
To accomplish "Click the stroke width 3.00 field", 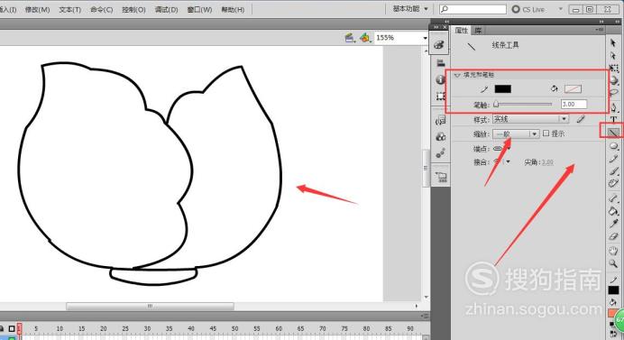I will tap(574, 104).
